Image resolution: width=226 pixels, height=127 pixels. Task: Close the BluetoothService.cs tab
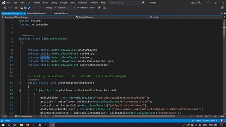(24, 13)
